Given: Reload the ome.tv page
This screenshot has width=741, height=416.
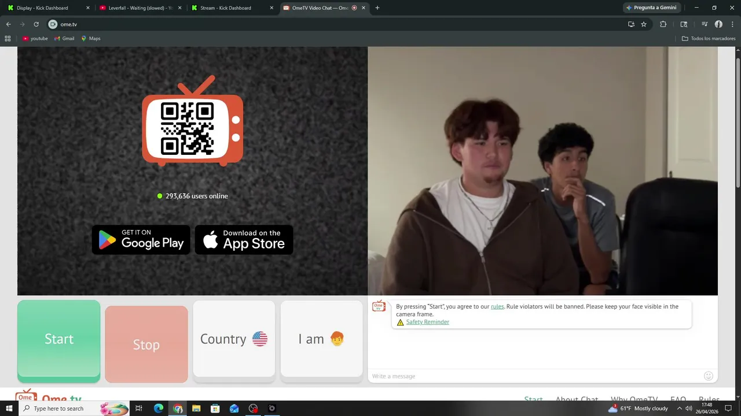Looking at the screenshot, I should tap(36, 24).
